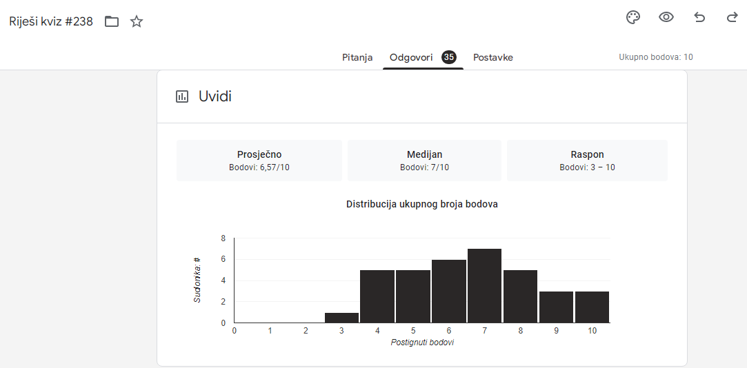Click the Uvidi chart icon

[182, 96]
